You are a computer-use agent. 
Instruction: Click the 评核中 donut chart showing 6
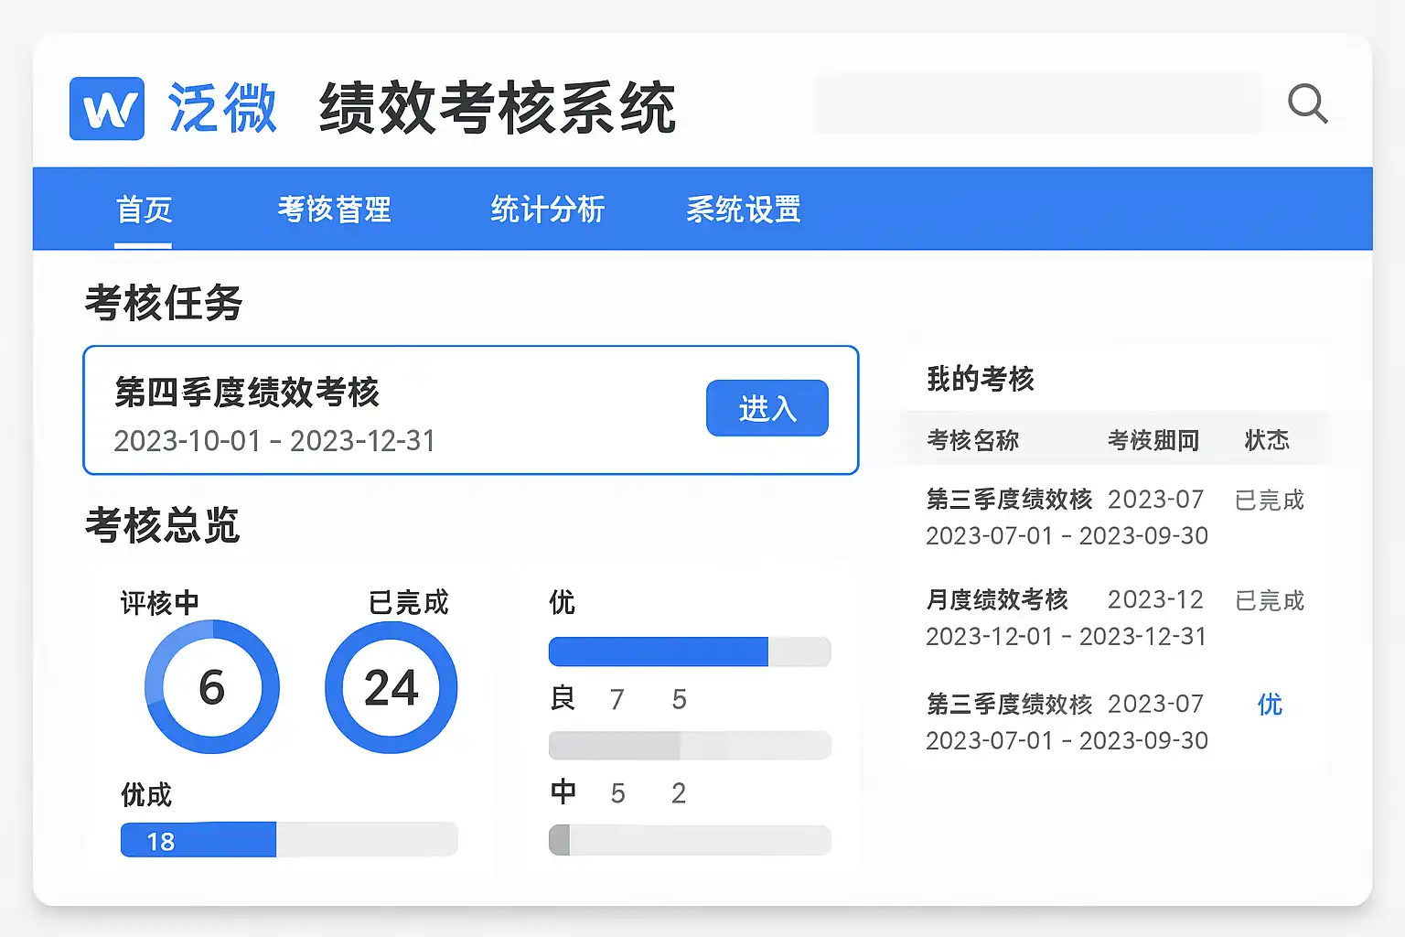point(212,687)
